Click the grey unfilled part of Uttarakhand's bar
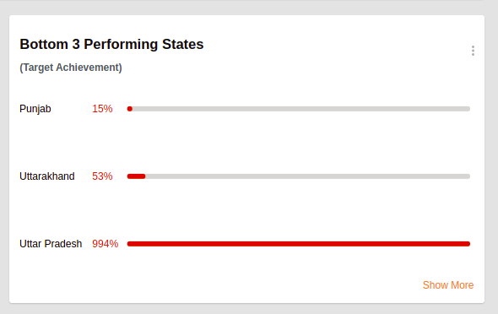Image resolution: width=498 pixels, height=314 pixels. point(308,176)
